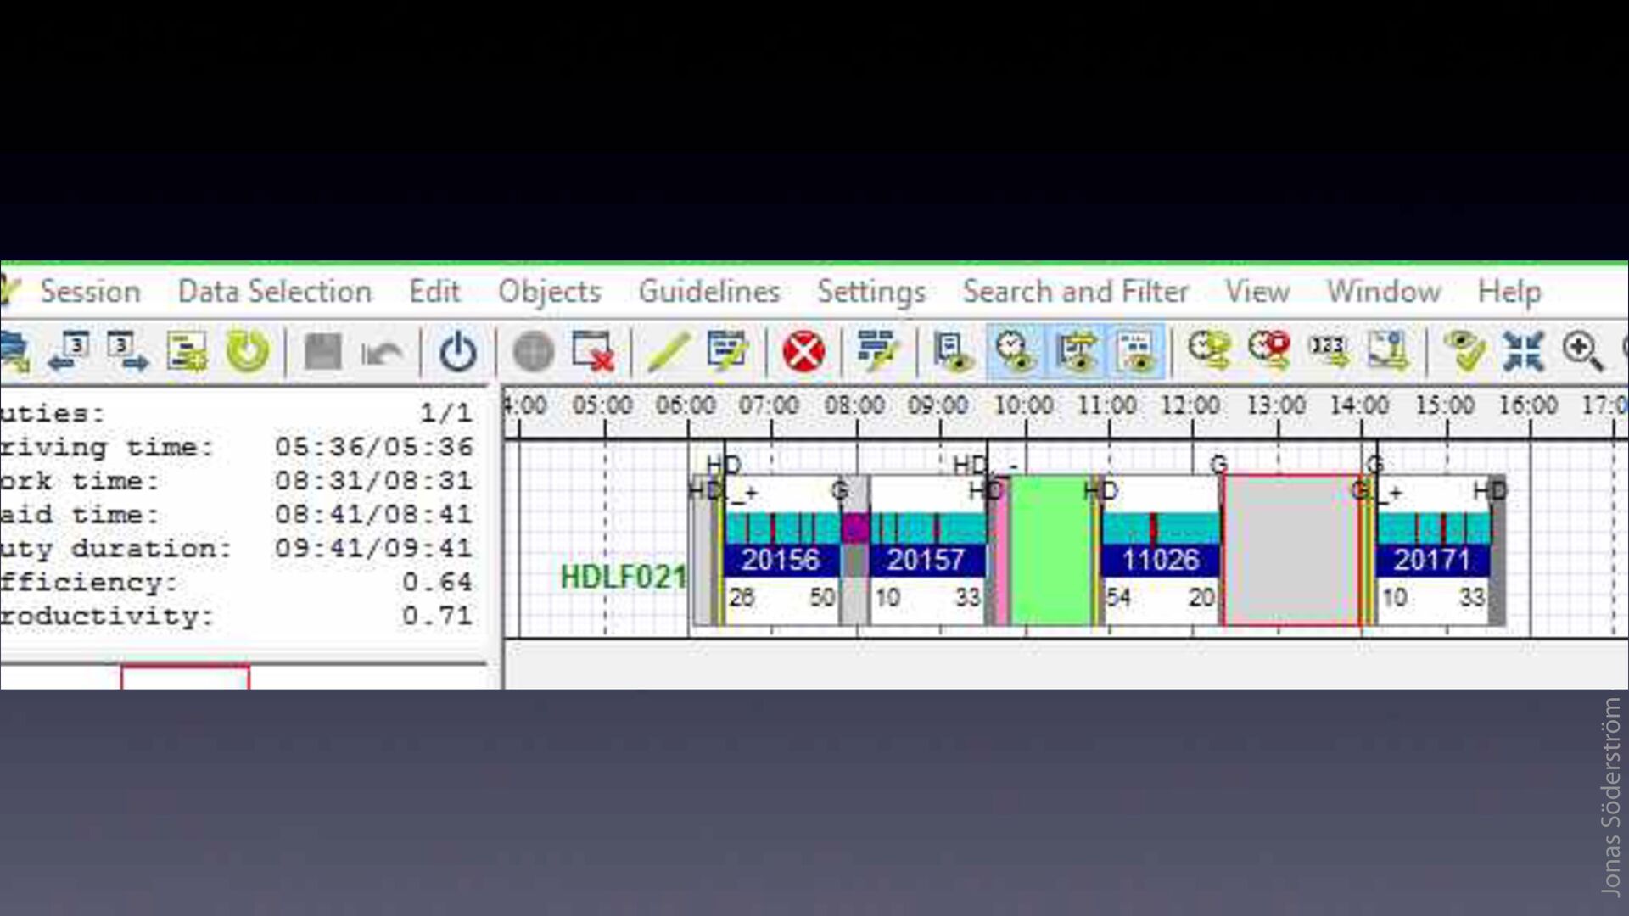Open the Data Selection menu
This screenshot has width=1629, height=916.
(x=274, y=292)
